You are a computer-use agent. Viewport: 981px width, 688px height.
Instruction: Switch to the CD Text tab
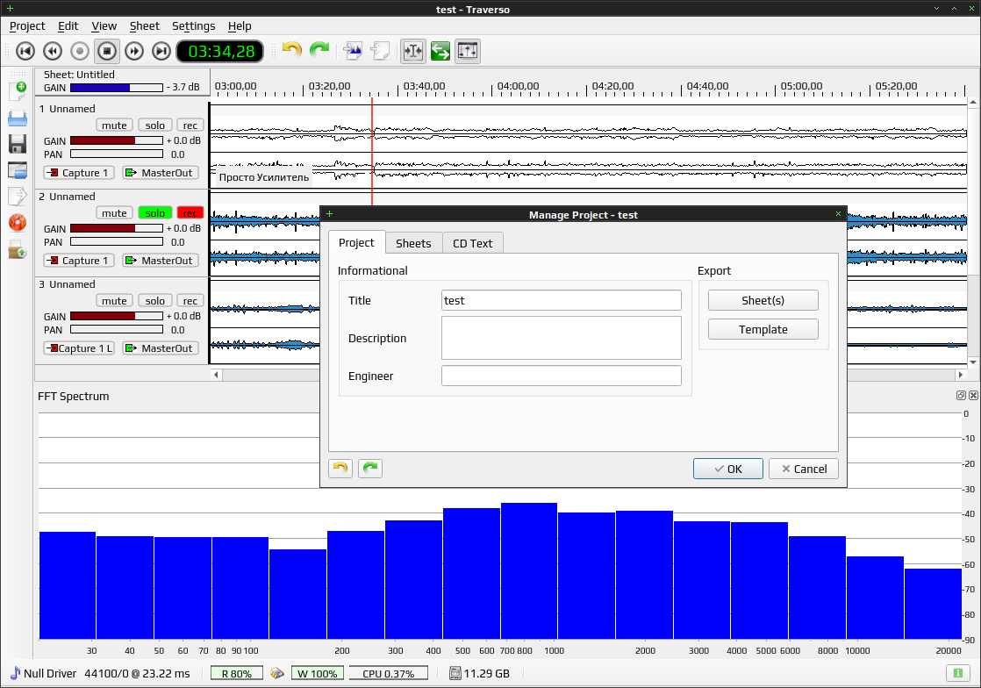[x=472, y=243]
